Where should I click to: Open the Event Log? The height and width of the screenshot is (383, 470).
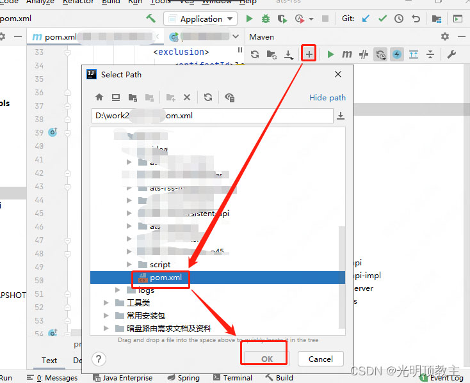(x=442, y=378)
